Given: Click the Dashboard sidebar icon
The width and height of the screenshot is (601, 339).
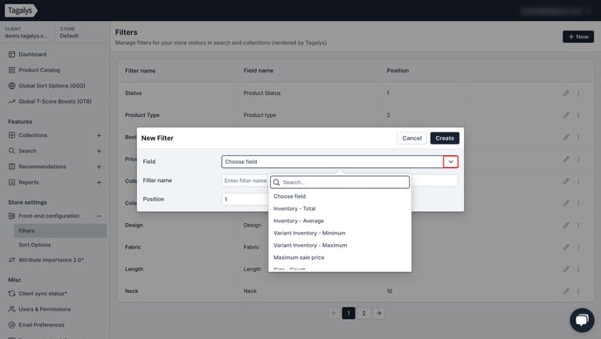Looking at the screenshot, I should click(x=12, y=54).
